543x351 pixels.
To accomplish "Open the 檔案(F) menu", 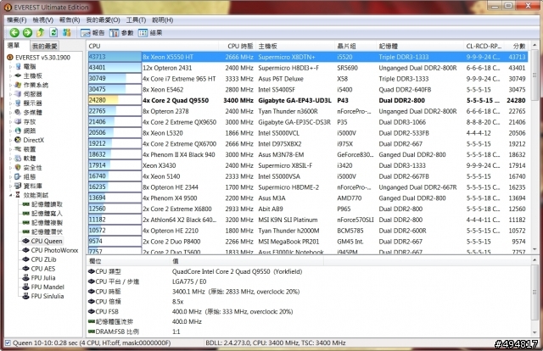I will pos(17,20).
